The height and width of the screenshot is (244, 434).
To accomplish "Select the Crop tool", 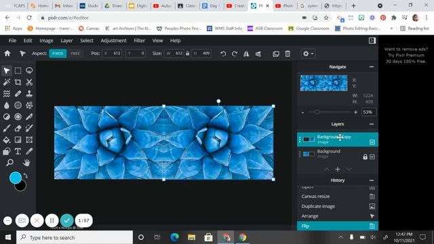I will click(18, 82).
